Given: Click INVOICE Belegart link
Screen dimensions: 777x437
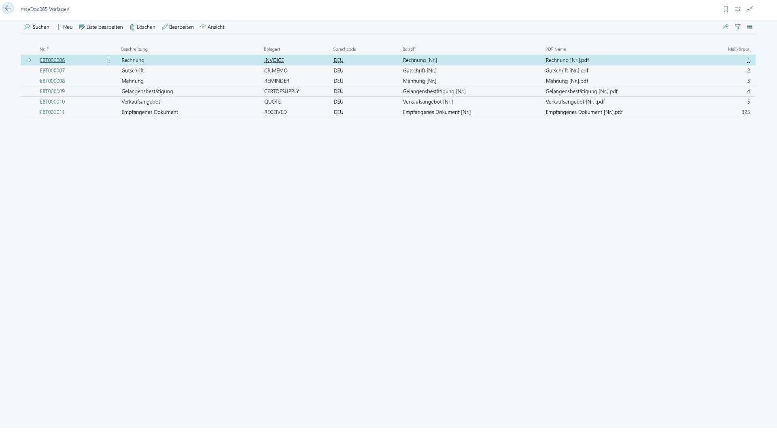Looking at the screenshot, I should (x=274, y=60).
